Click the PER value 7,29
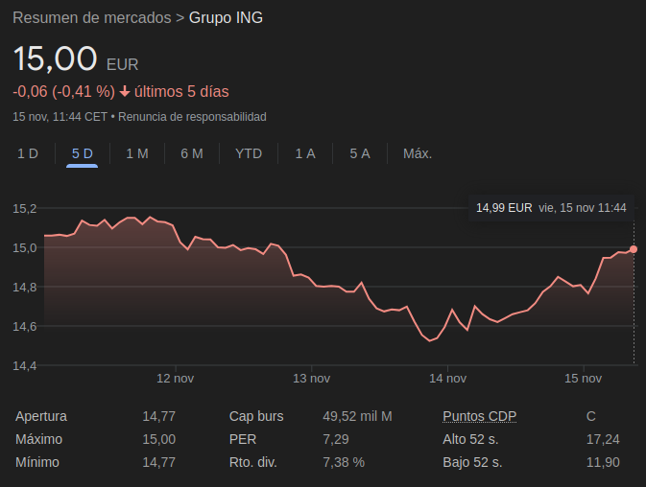The image size is (646, 487). [x=336, y=439]
